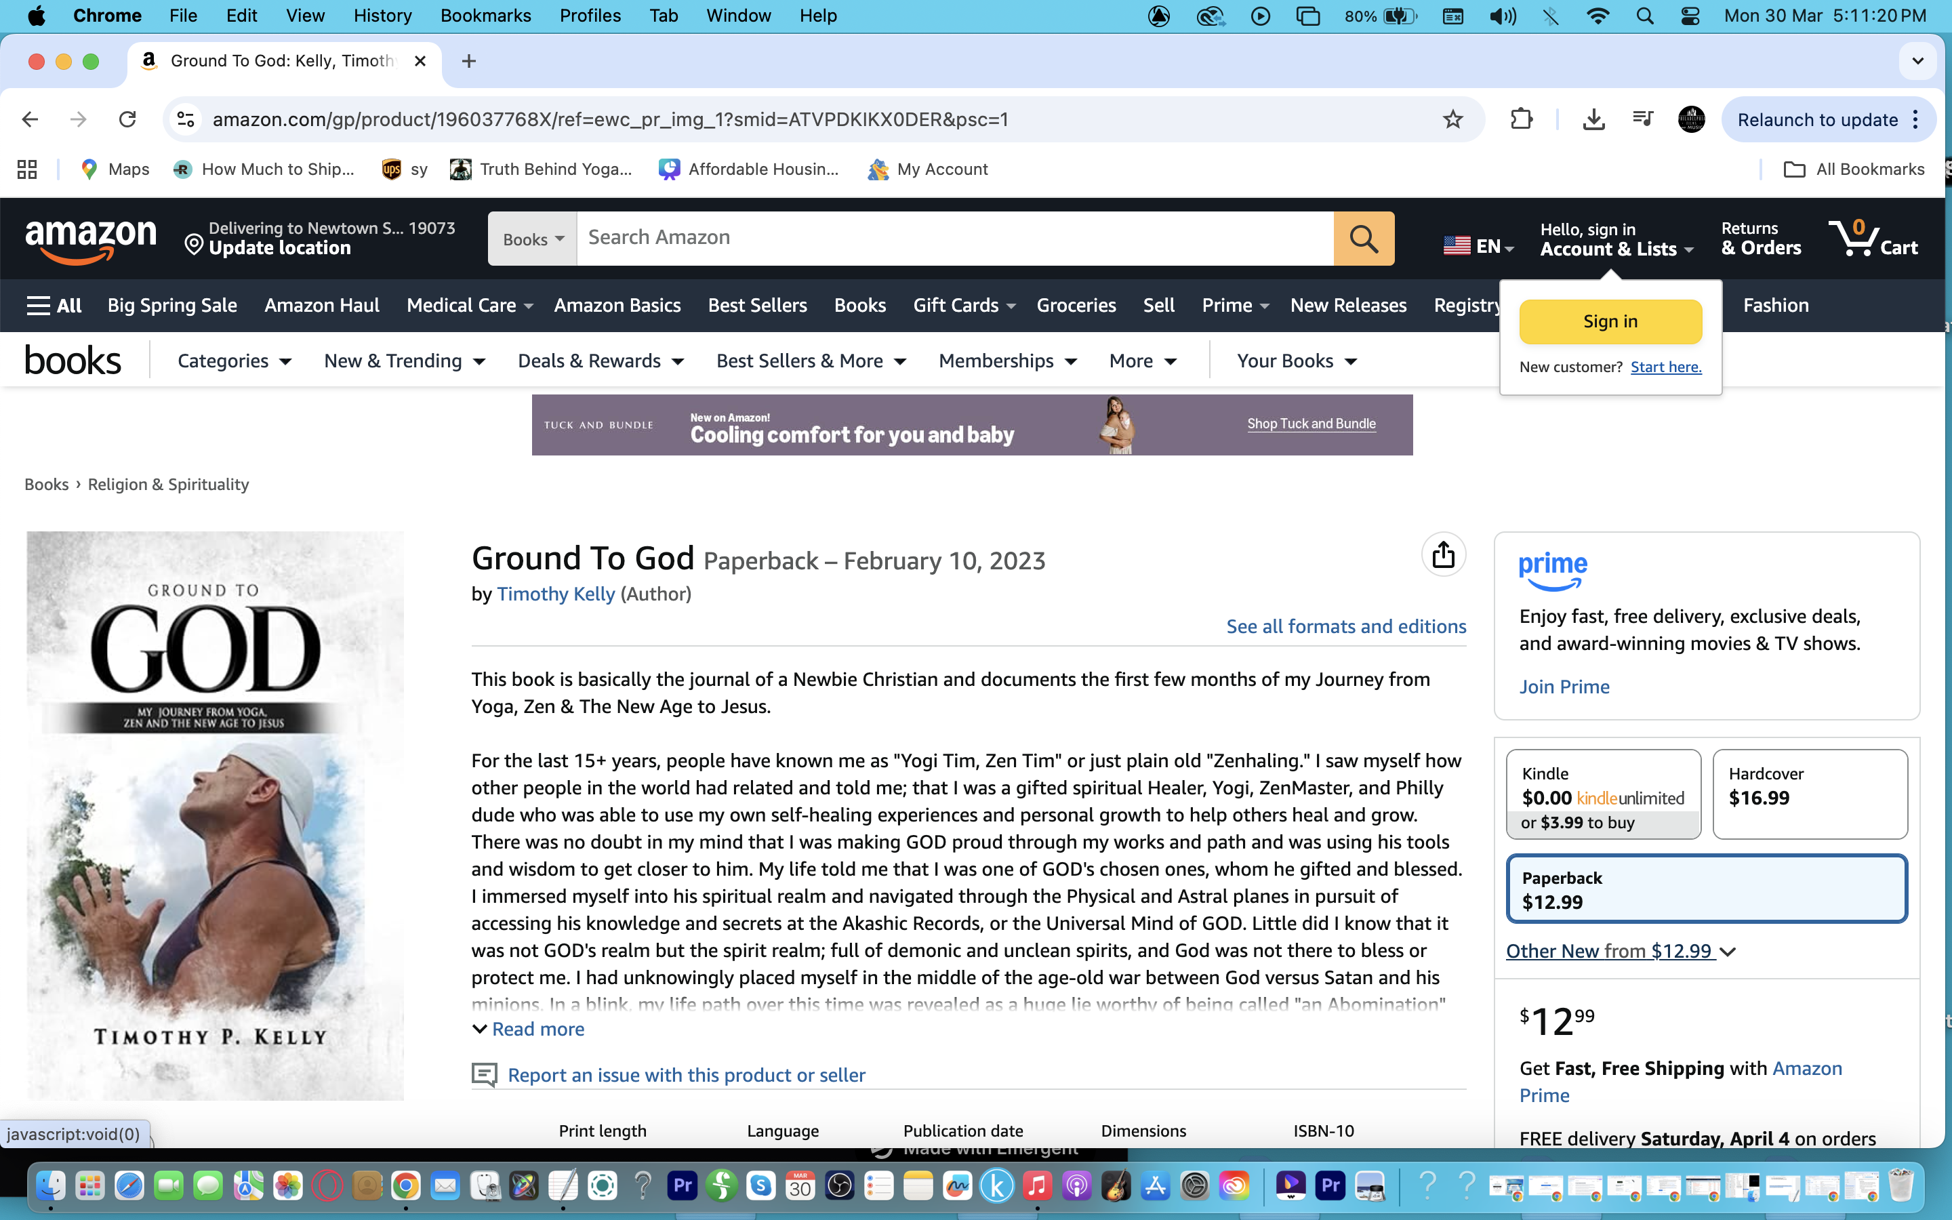Open the History menu in the menu bar

click(382, 16)
